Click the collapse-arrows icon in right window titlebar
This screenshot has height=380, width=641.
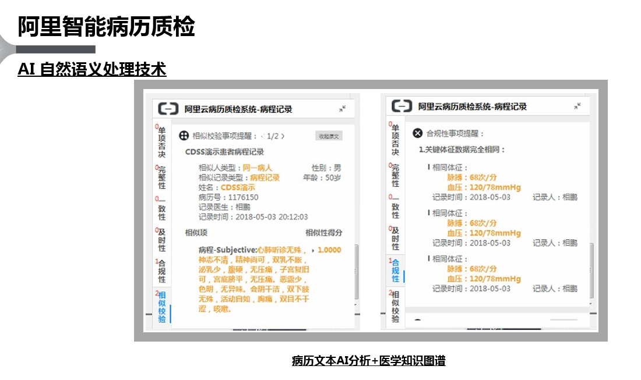click(x=577, y=105)
